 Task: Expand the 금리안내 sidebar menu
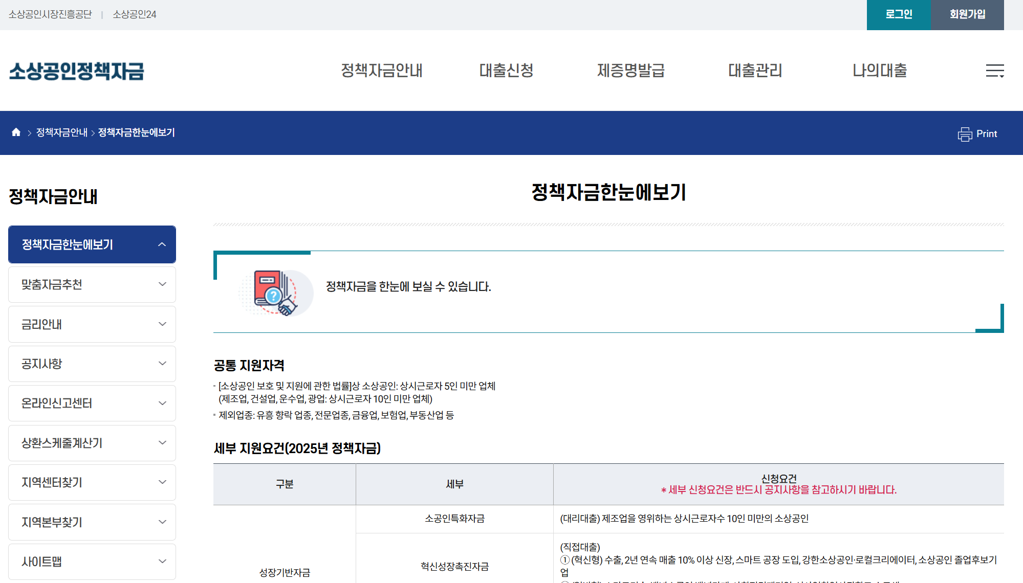coord(92,324)
